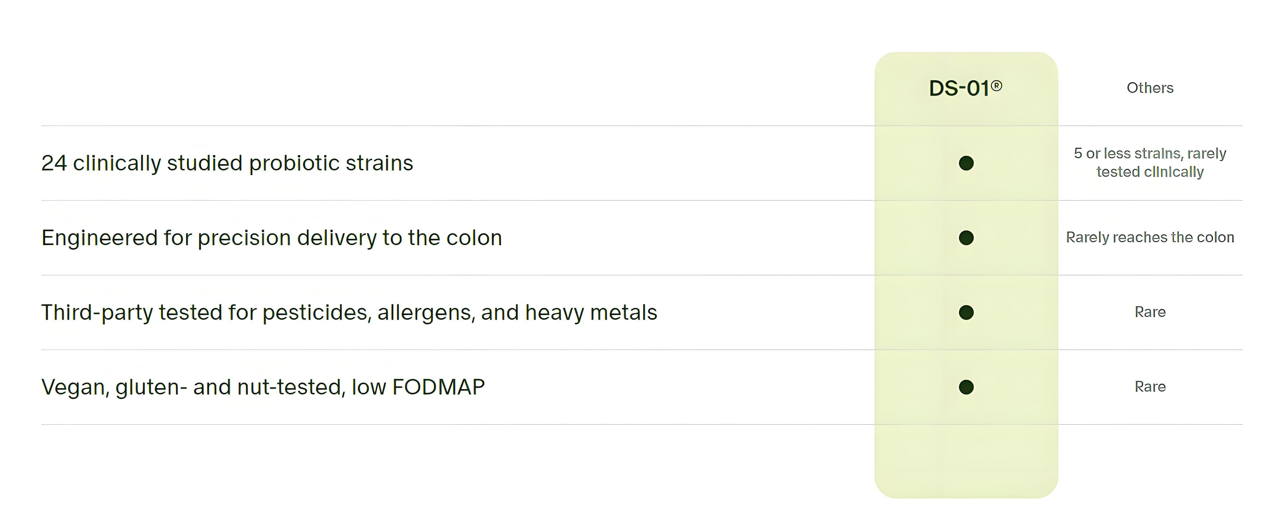Click the words "heavy metals"
The image size is (1275, 519).
coord(591,312)
